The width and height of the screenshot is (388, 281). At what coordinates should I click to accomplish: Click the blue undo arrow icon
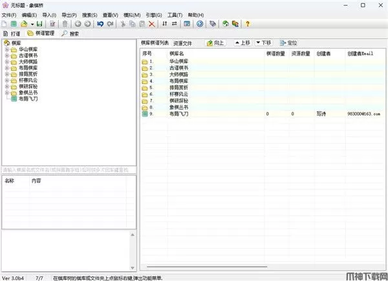coord(100,24)
